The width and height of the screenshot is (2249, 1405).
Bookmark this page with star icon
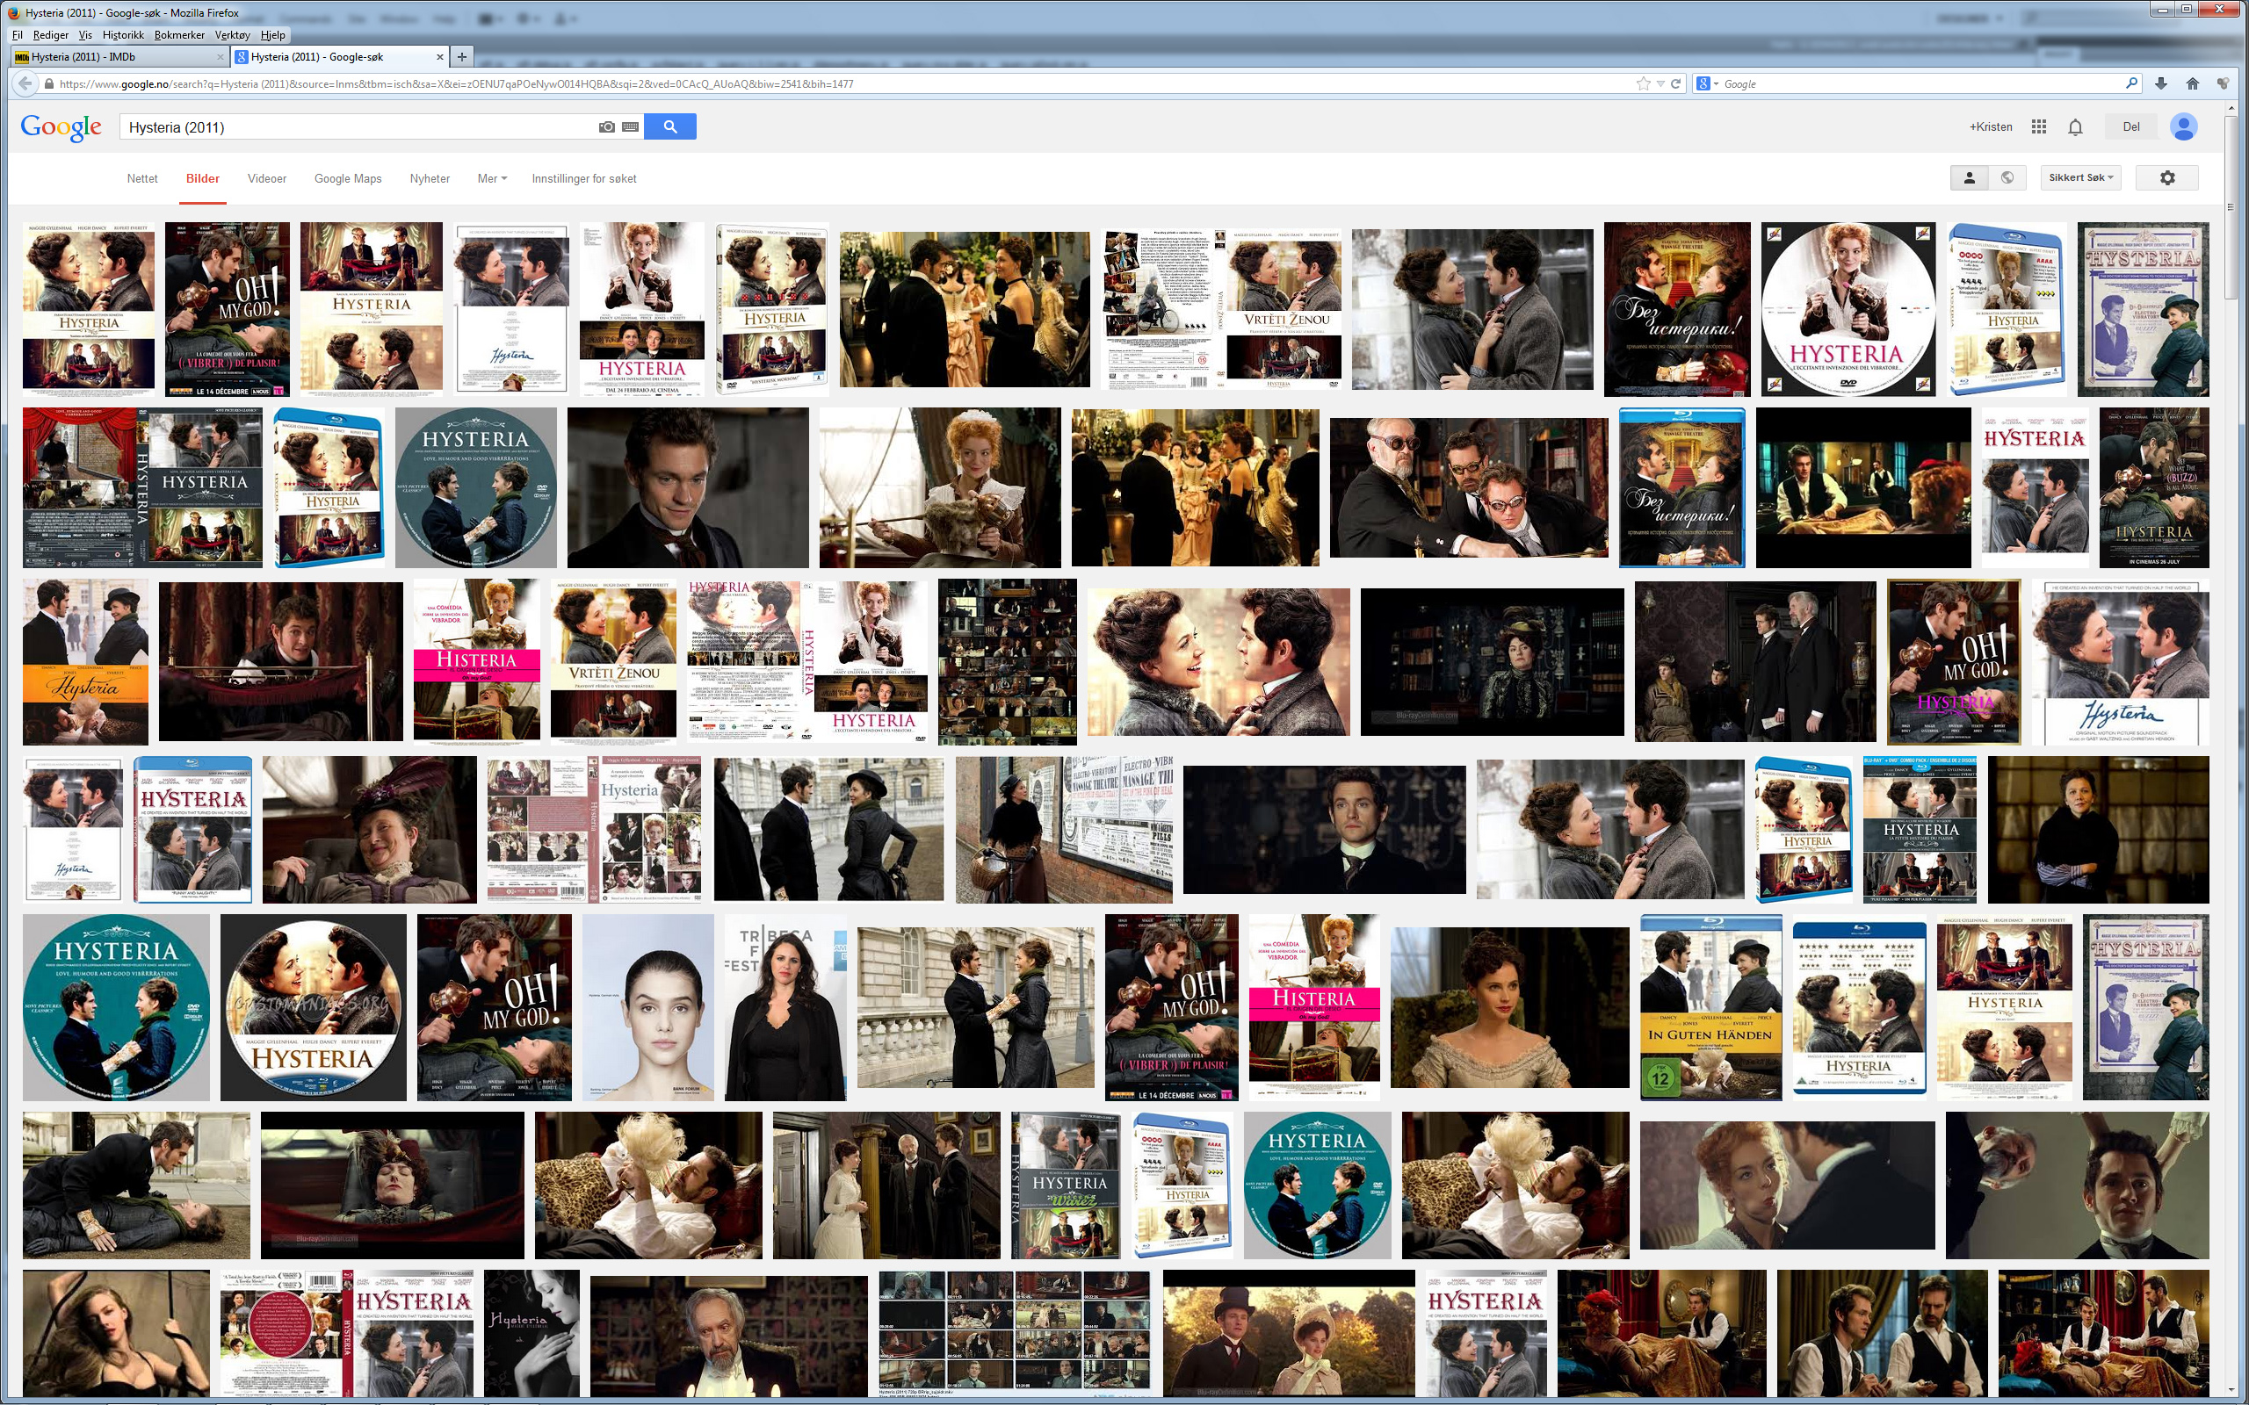(x=1643, y=83)
